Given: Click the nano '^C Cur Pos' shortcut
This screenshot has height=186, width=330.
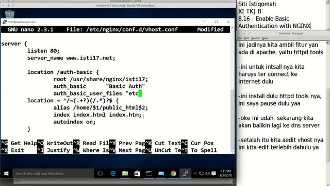Looking at the screenshot, I should tap(197, 143).
